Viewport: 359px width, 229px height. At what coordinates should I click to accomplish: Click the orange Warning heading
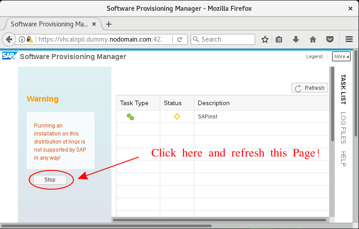(43, 99)
